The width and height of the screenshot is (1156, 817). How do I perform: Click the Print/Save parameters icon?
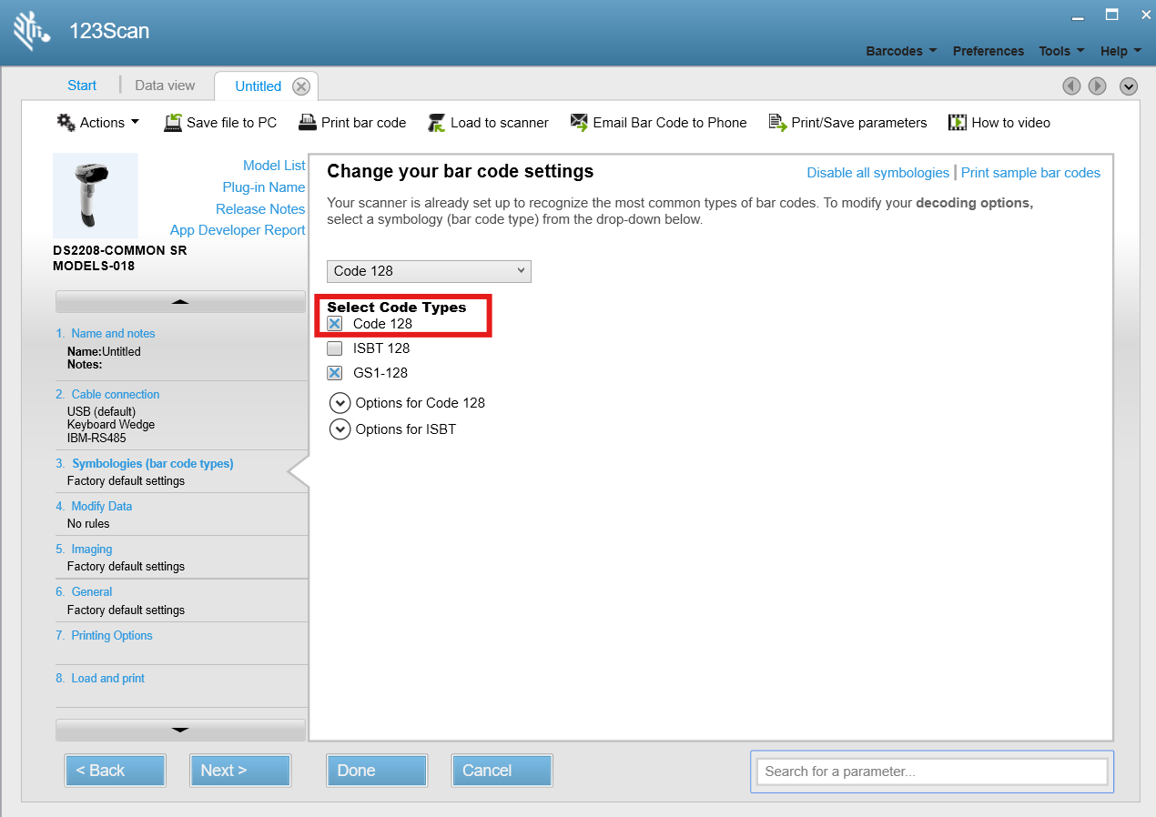pos(777,123)
